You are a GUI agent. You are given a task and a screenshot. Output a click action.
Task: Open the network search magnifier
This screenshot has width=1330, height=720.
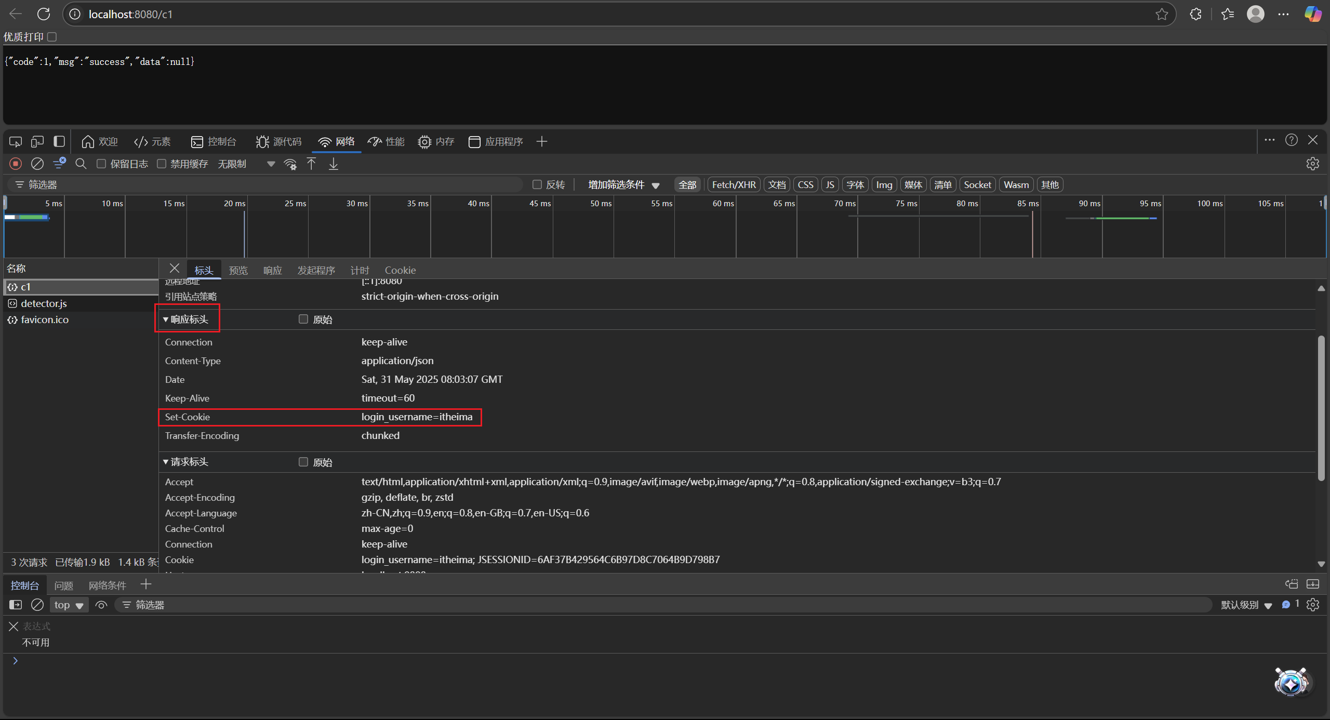81,164
